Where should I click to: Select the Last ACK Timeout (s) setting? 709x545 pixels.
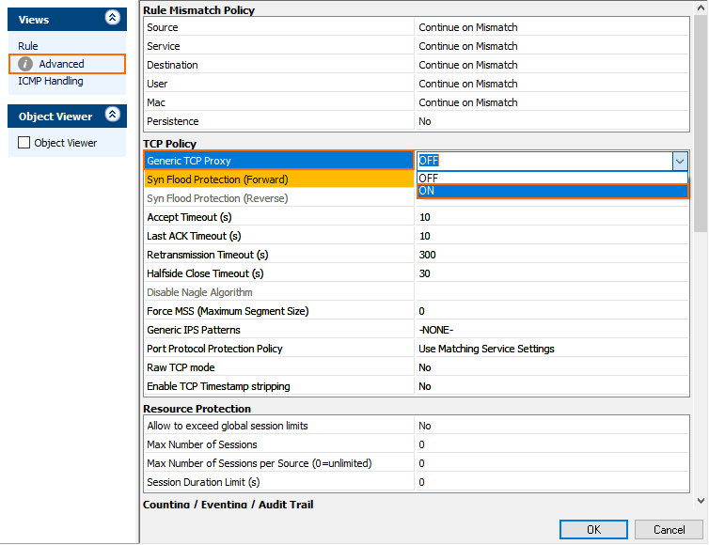click(279, 236)
